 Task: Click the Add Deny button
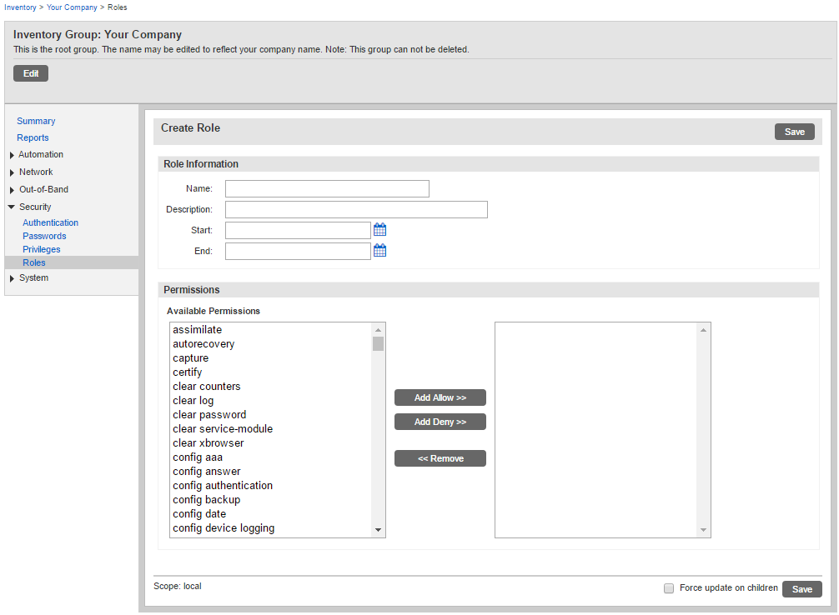[x=440, y=421]
